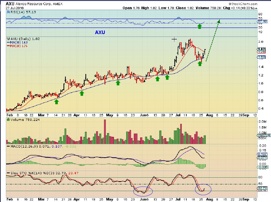Click the -0.036 tag on the MACD scale
Viewport: 271px width, 202px height.
[x=262, y=167]
